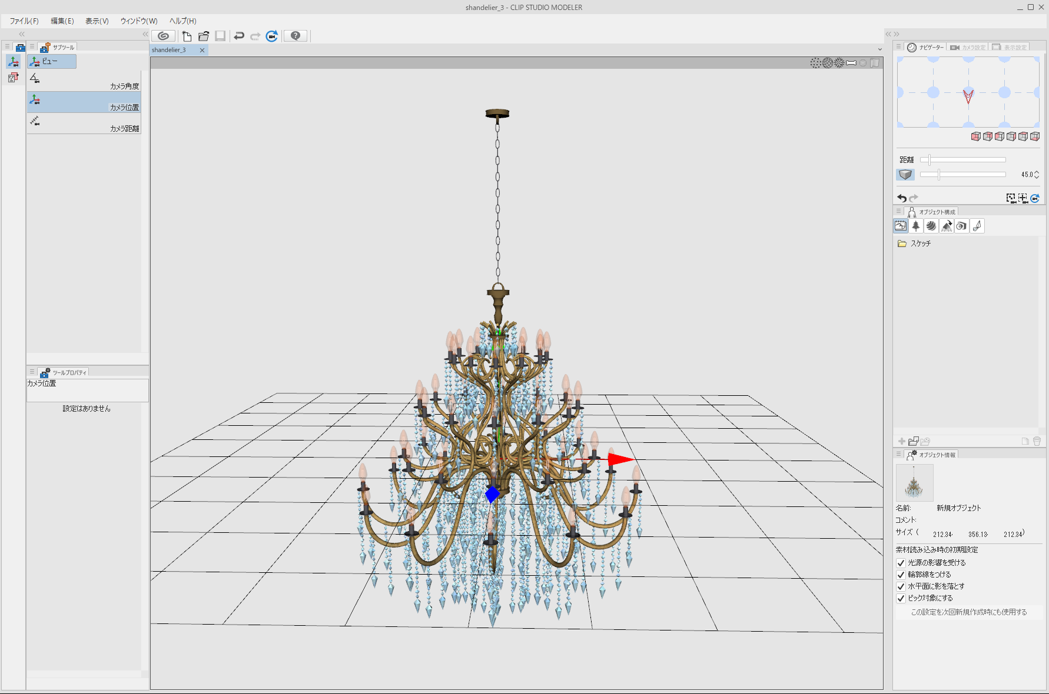Open the dropdown arrow right of document tabs
This screenshot has width=1049, height=694.
click(879, 50)
